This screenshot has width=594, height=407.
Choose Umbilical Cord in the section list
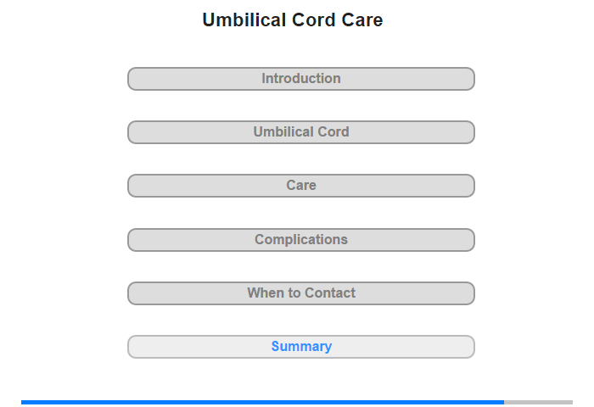301,132
